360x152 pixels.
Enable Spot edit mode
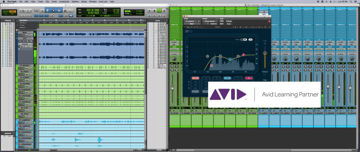[12, 11]
